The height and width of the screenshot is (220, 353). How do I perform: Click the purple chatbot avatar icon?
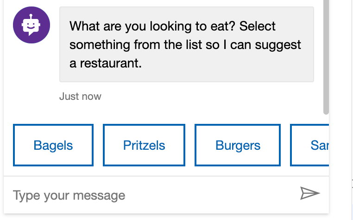coord(31,26)
